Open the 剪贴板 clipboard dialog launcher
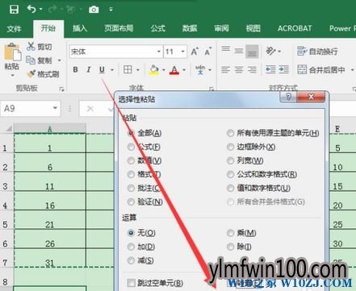The image size is (356, 291). (x=61, y=89)
